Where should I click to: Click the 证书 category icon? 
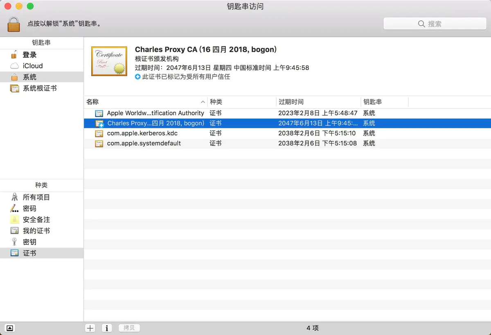point(14,253)
